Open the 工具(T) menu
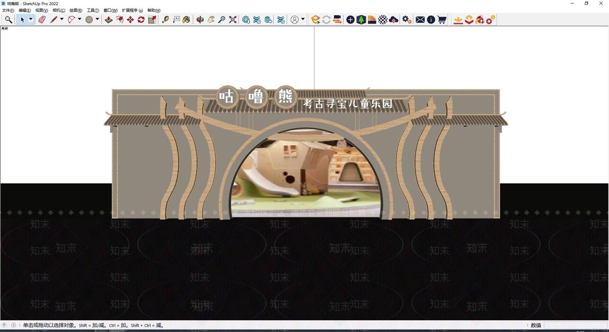The height and width of the screenshot is (332, 609). 93,11
